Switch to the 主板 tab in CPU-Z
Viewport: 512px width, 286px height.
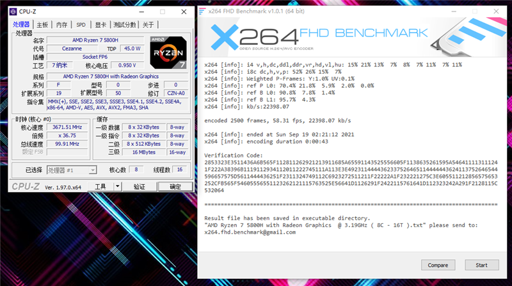point(42,25)
